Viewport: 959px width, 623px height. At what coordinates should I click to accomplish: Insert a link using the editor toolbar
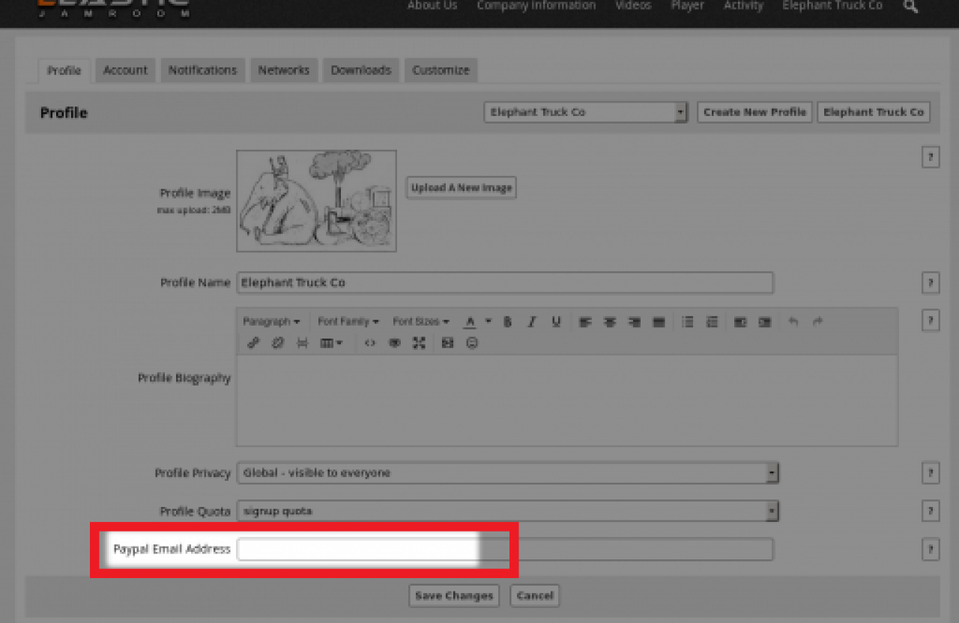point(253,343)
